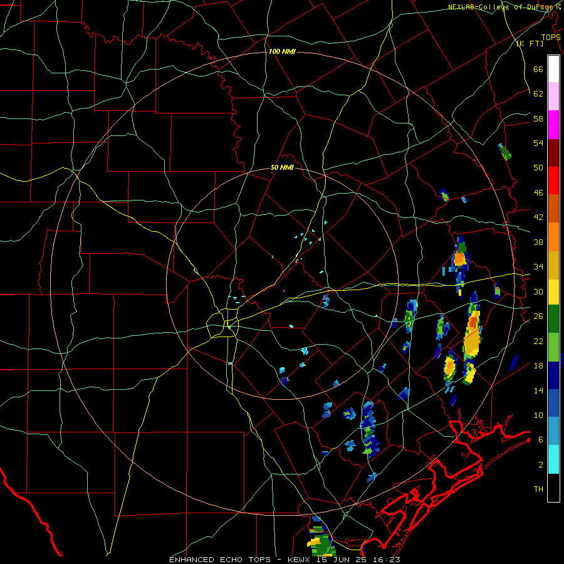Click the legend value 22
The width and height of the screenshot is (564, 564).
(x=538, y=341)
